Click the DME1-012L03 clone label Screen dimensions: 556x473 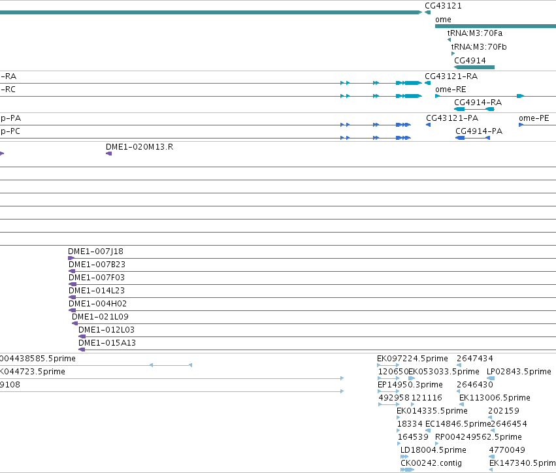(x=106, y=330)
